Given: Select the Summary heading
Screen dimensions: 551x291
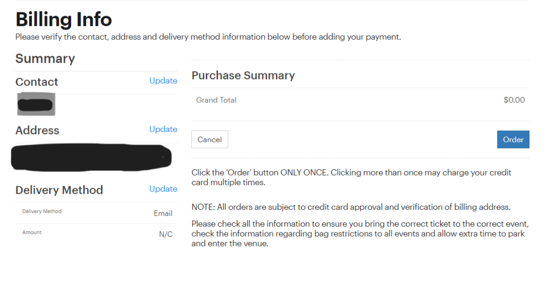Looking at the screenshot, I should [x=45, y=59].
